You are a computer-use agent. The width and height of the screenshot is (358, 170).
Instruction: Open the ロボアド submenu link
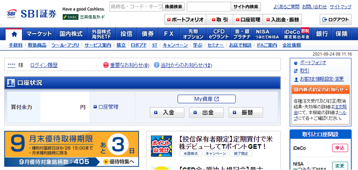(x=139, y=45)
